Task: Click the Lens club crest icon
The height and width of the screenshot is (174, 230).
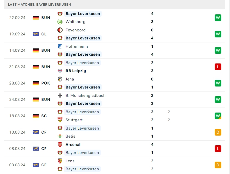Action: pyautogui.click(x=60, y=161)
